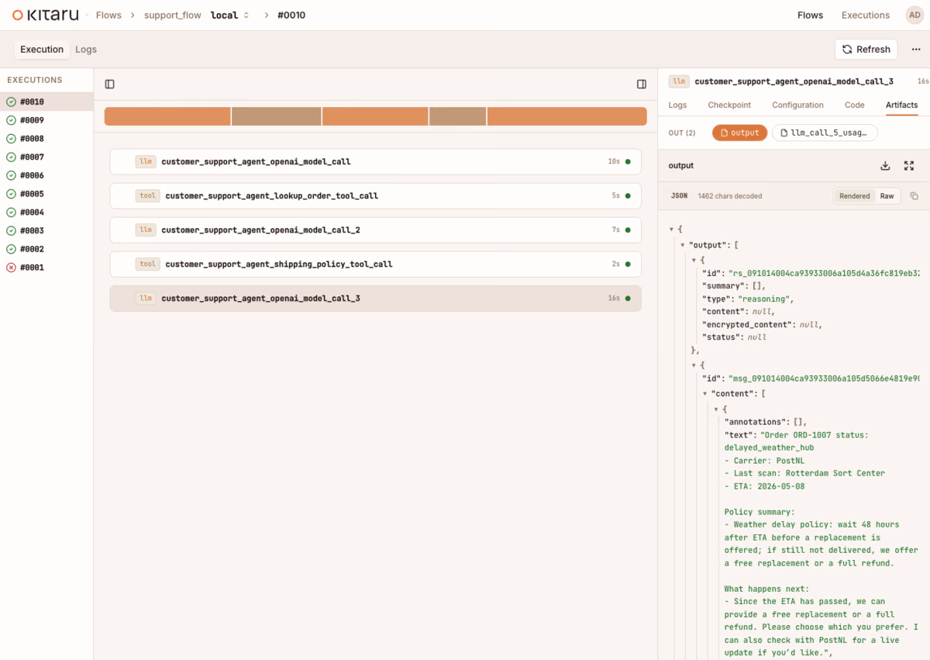
Task: Click the Kitaru logo
Action: coord(45,15)
